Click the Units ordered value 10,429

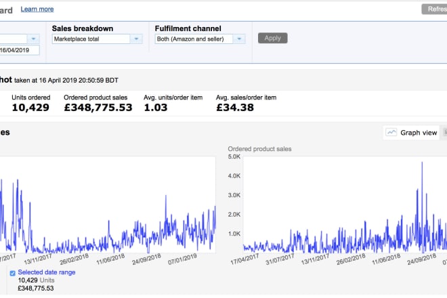(x=30, y=108)
